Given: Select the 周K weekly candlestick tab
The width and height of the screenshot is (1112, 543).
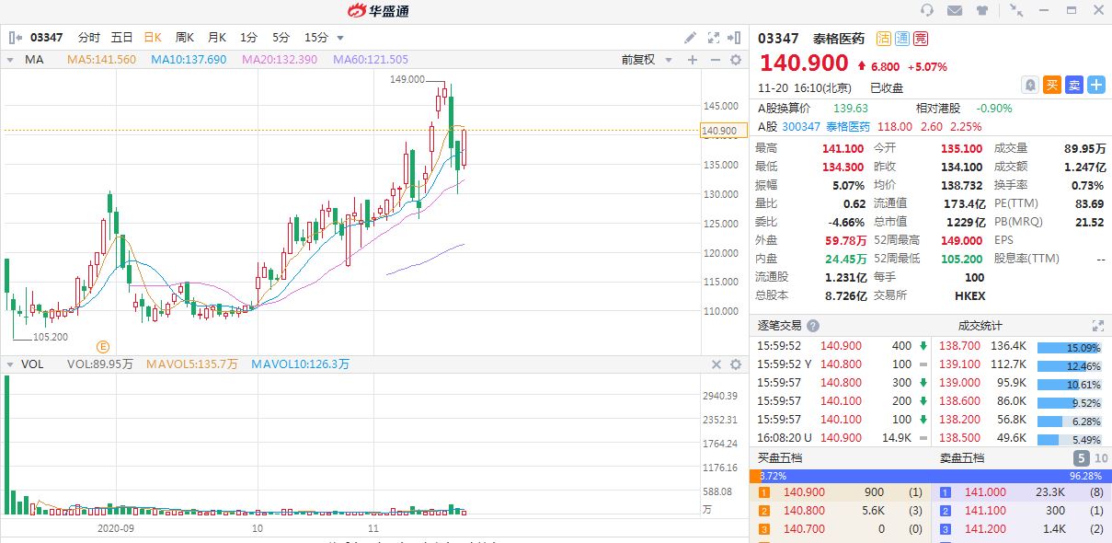Looking at the screenshot, I should pos(185,38).
